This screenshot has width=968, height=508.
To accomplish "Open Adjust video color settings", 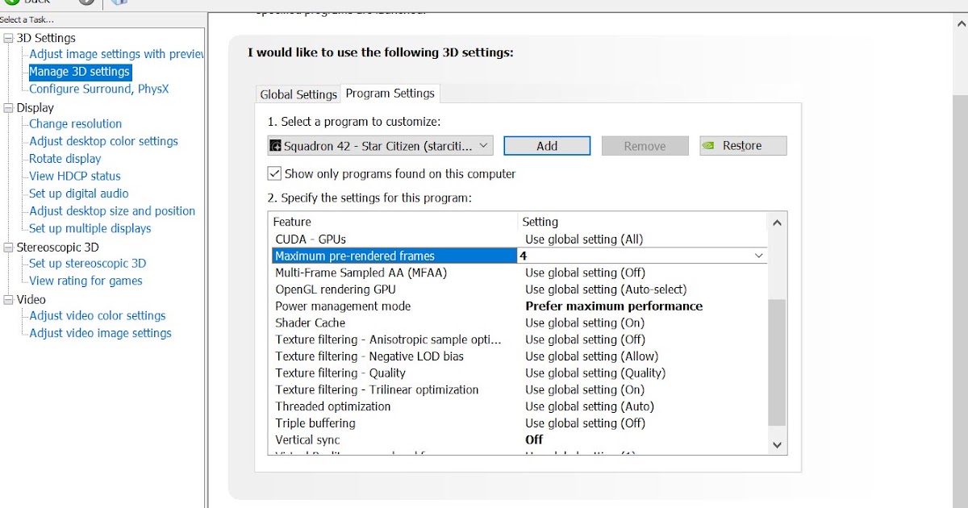I will pos(97,315).
